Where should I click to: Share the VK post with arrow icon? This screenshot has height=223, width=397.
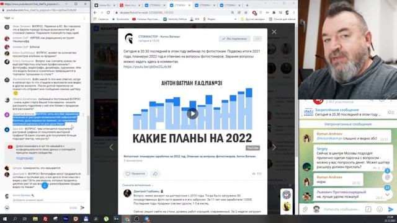(155, 173)
